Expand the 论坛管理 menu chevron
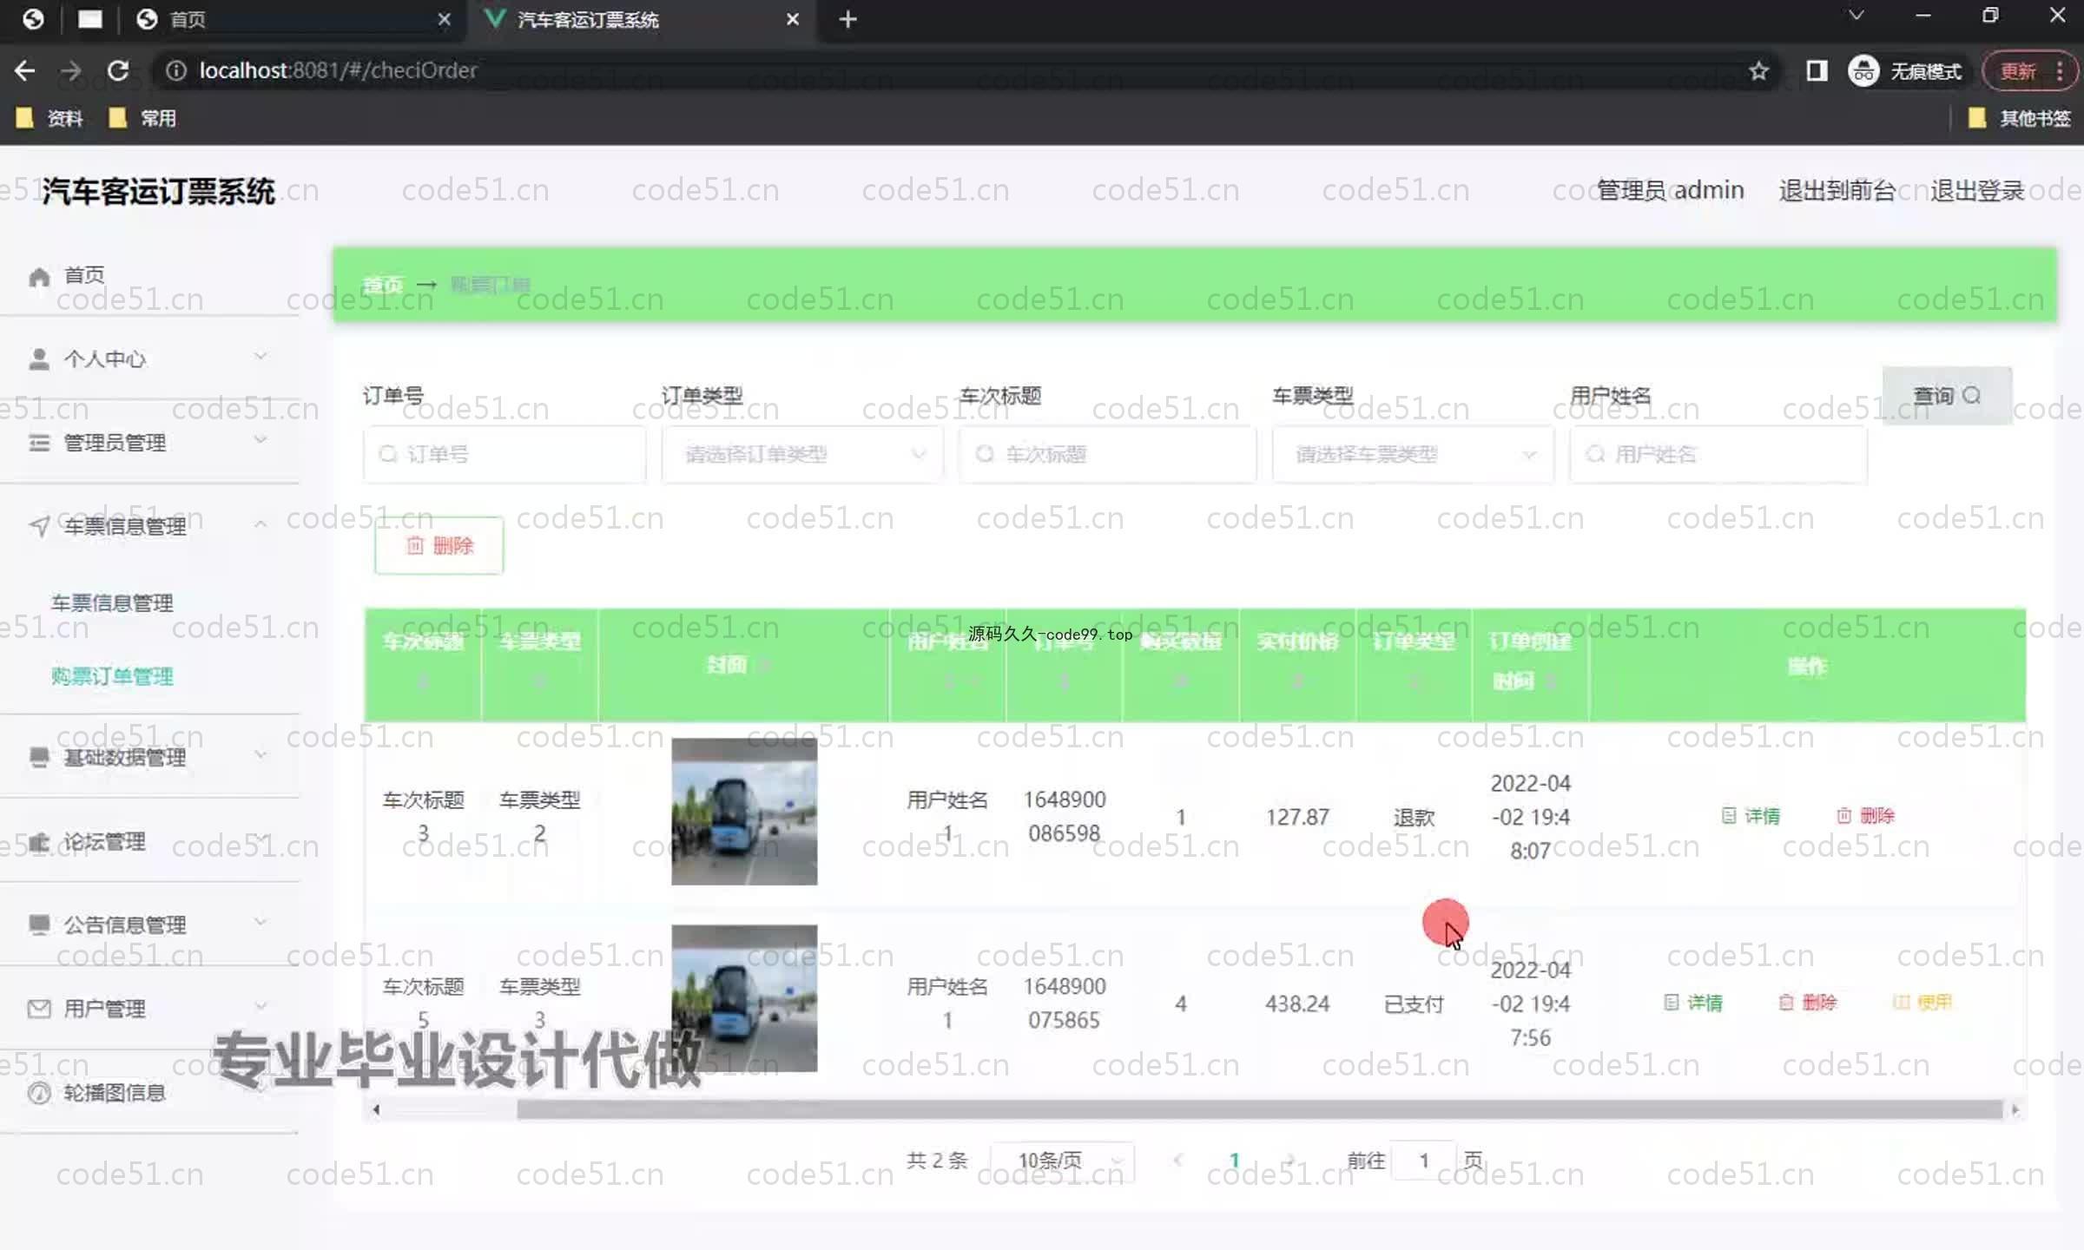The width and height of the screenshot is (2084, 1250). tap(260, 839)
